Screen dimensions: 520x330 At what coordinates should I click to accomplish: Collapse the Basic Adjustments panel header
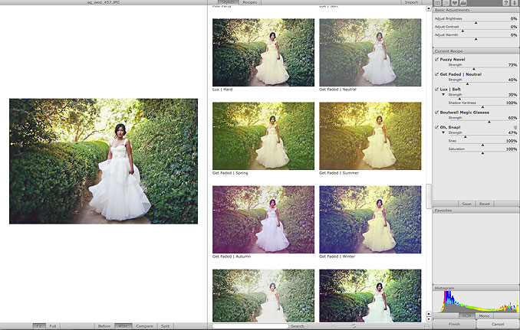(476, 10)
